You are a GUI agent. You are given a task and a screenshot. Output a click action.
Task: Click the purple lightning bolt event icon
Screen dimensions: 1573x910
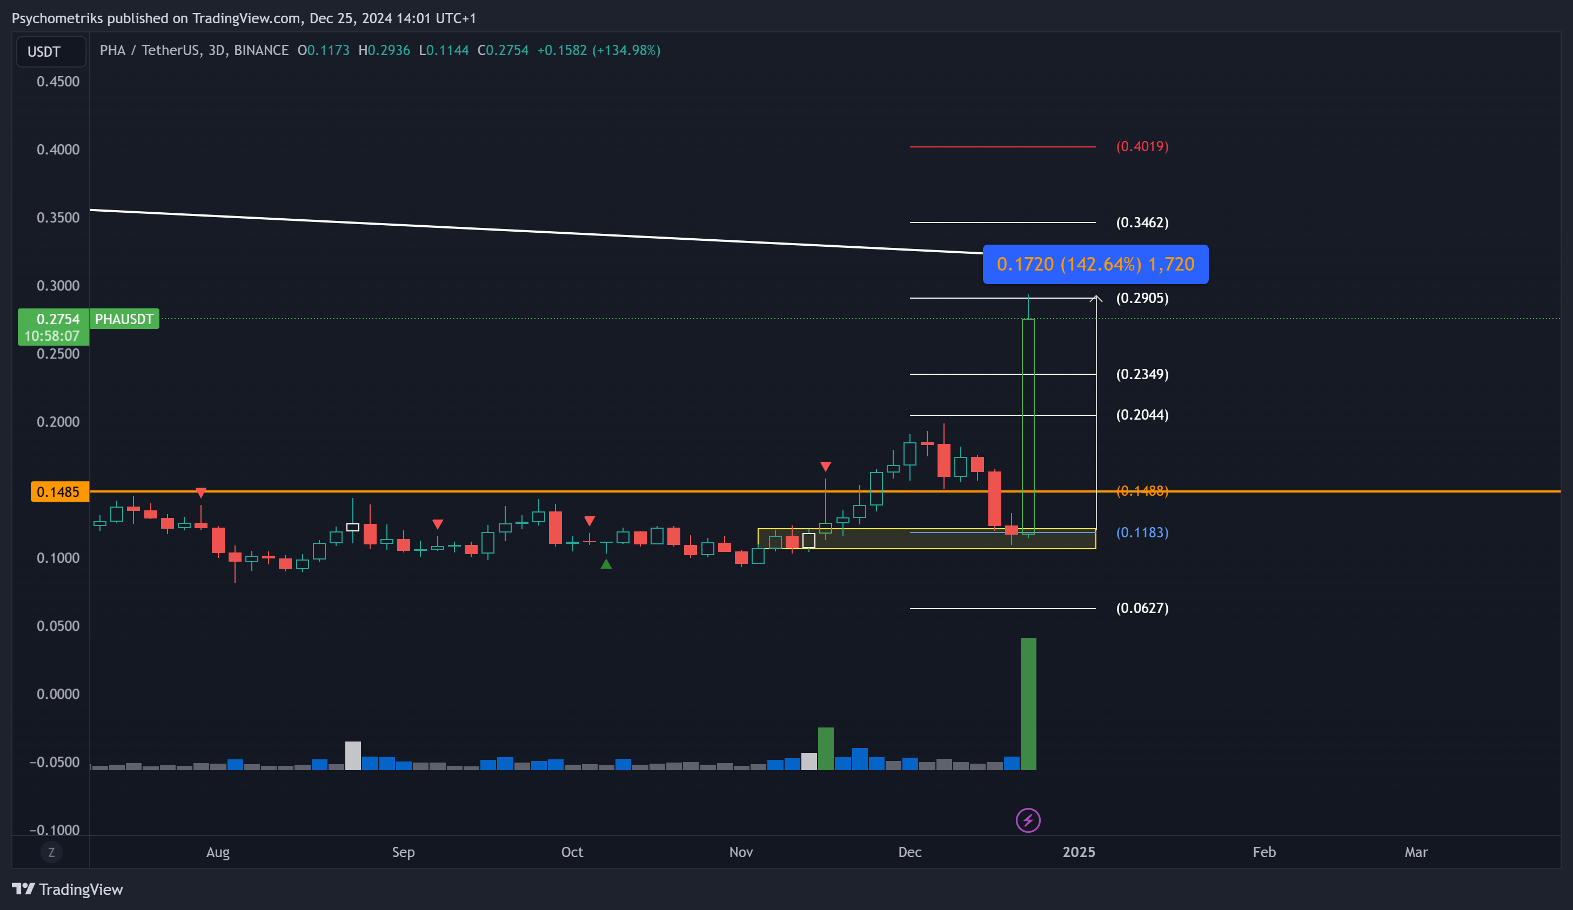coord(1028,820)
